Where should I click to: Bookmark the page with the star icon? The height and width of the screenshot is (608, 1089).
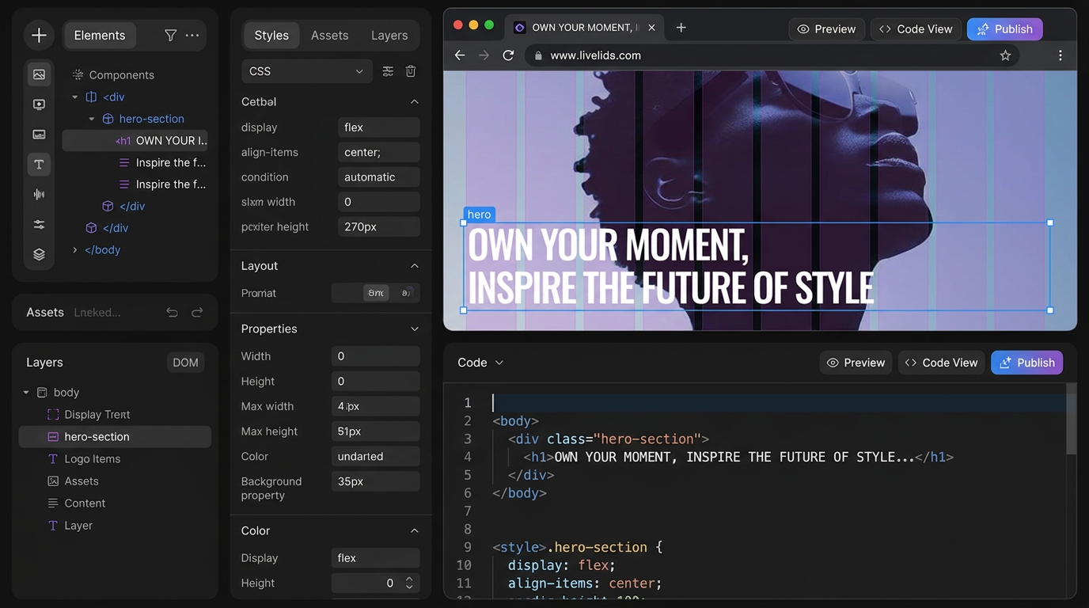1005,55
